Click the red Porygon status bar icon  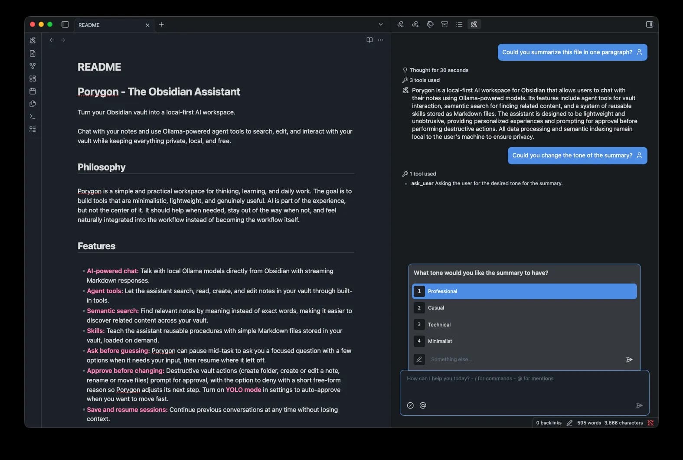click(x=650, y=423)
